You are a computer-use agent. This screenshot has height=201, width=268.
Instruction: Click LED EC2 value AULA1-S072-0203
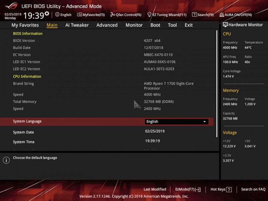(x=159, y=69)
